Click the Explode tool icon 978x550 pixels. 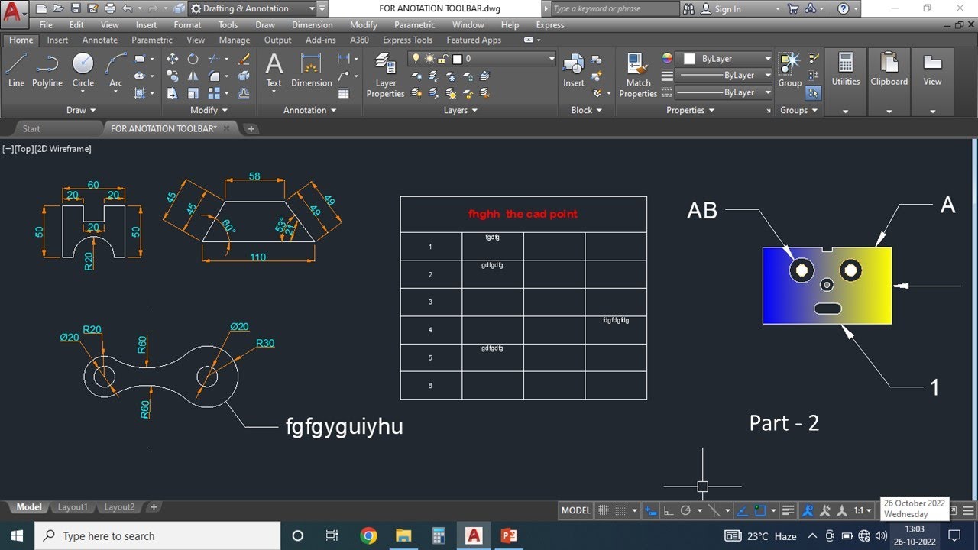(244, 76)
